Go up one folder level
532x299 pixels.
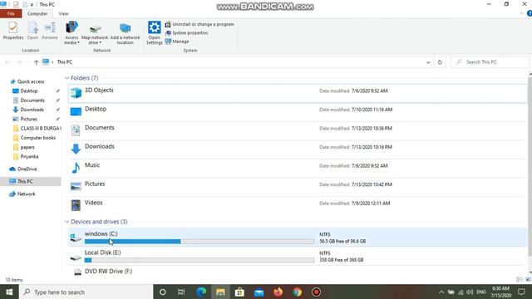(36, 62)
